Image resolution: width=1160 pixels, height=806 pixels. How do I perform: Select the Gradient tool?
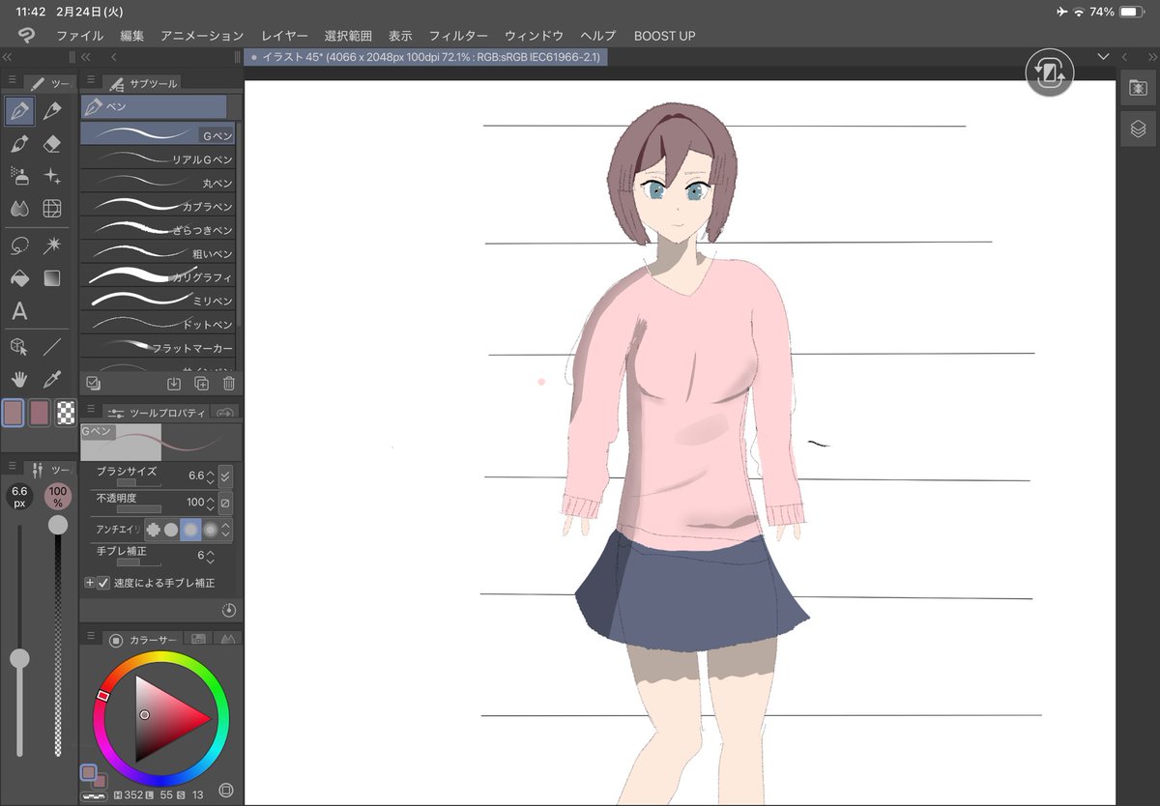53,278
